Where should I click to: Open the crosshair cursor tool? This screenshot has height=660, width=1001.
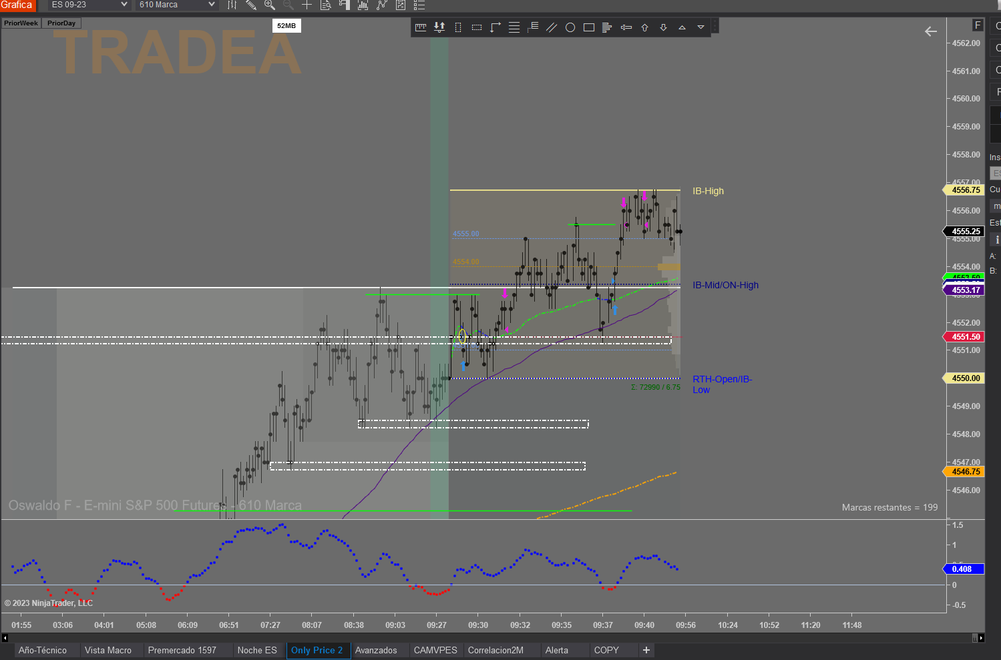[x=307, y=5]
